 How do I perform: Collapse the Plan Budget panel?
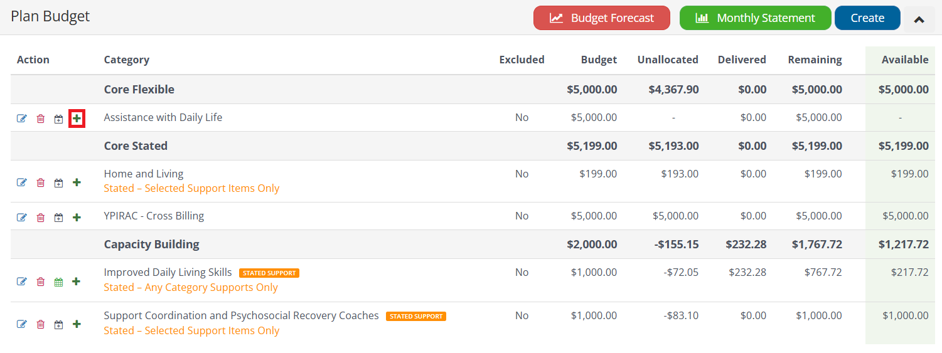[919, 19]
